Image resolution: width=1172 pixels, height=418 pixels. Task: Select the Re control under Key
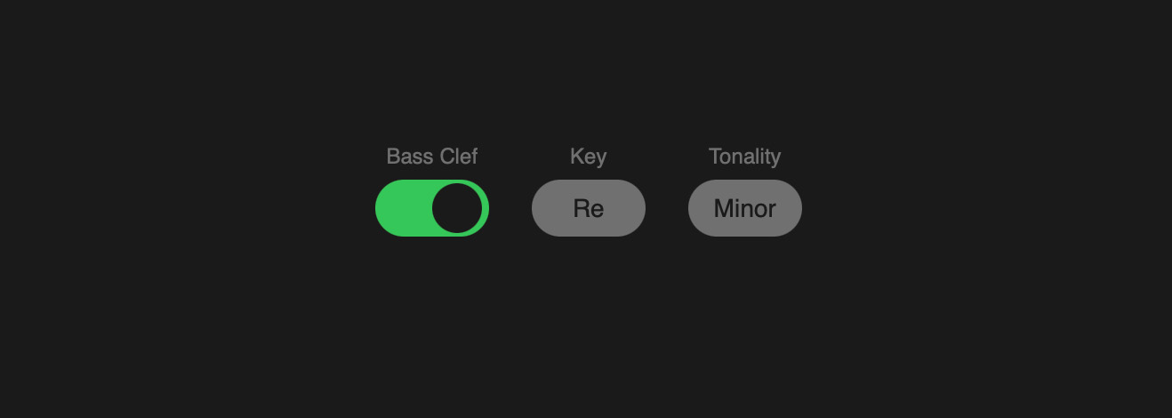tap(589, 208)
